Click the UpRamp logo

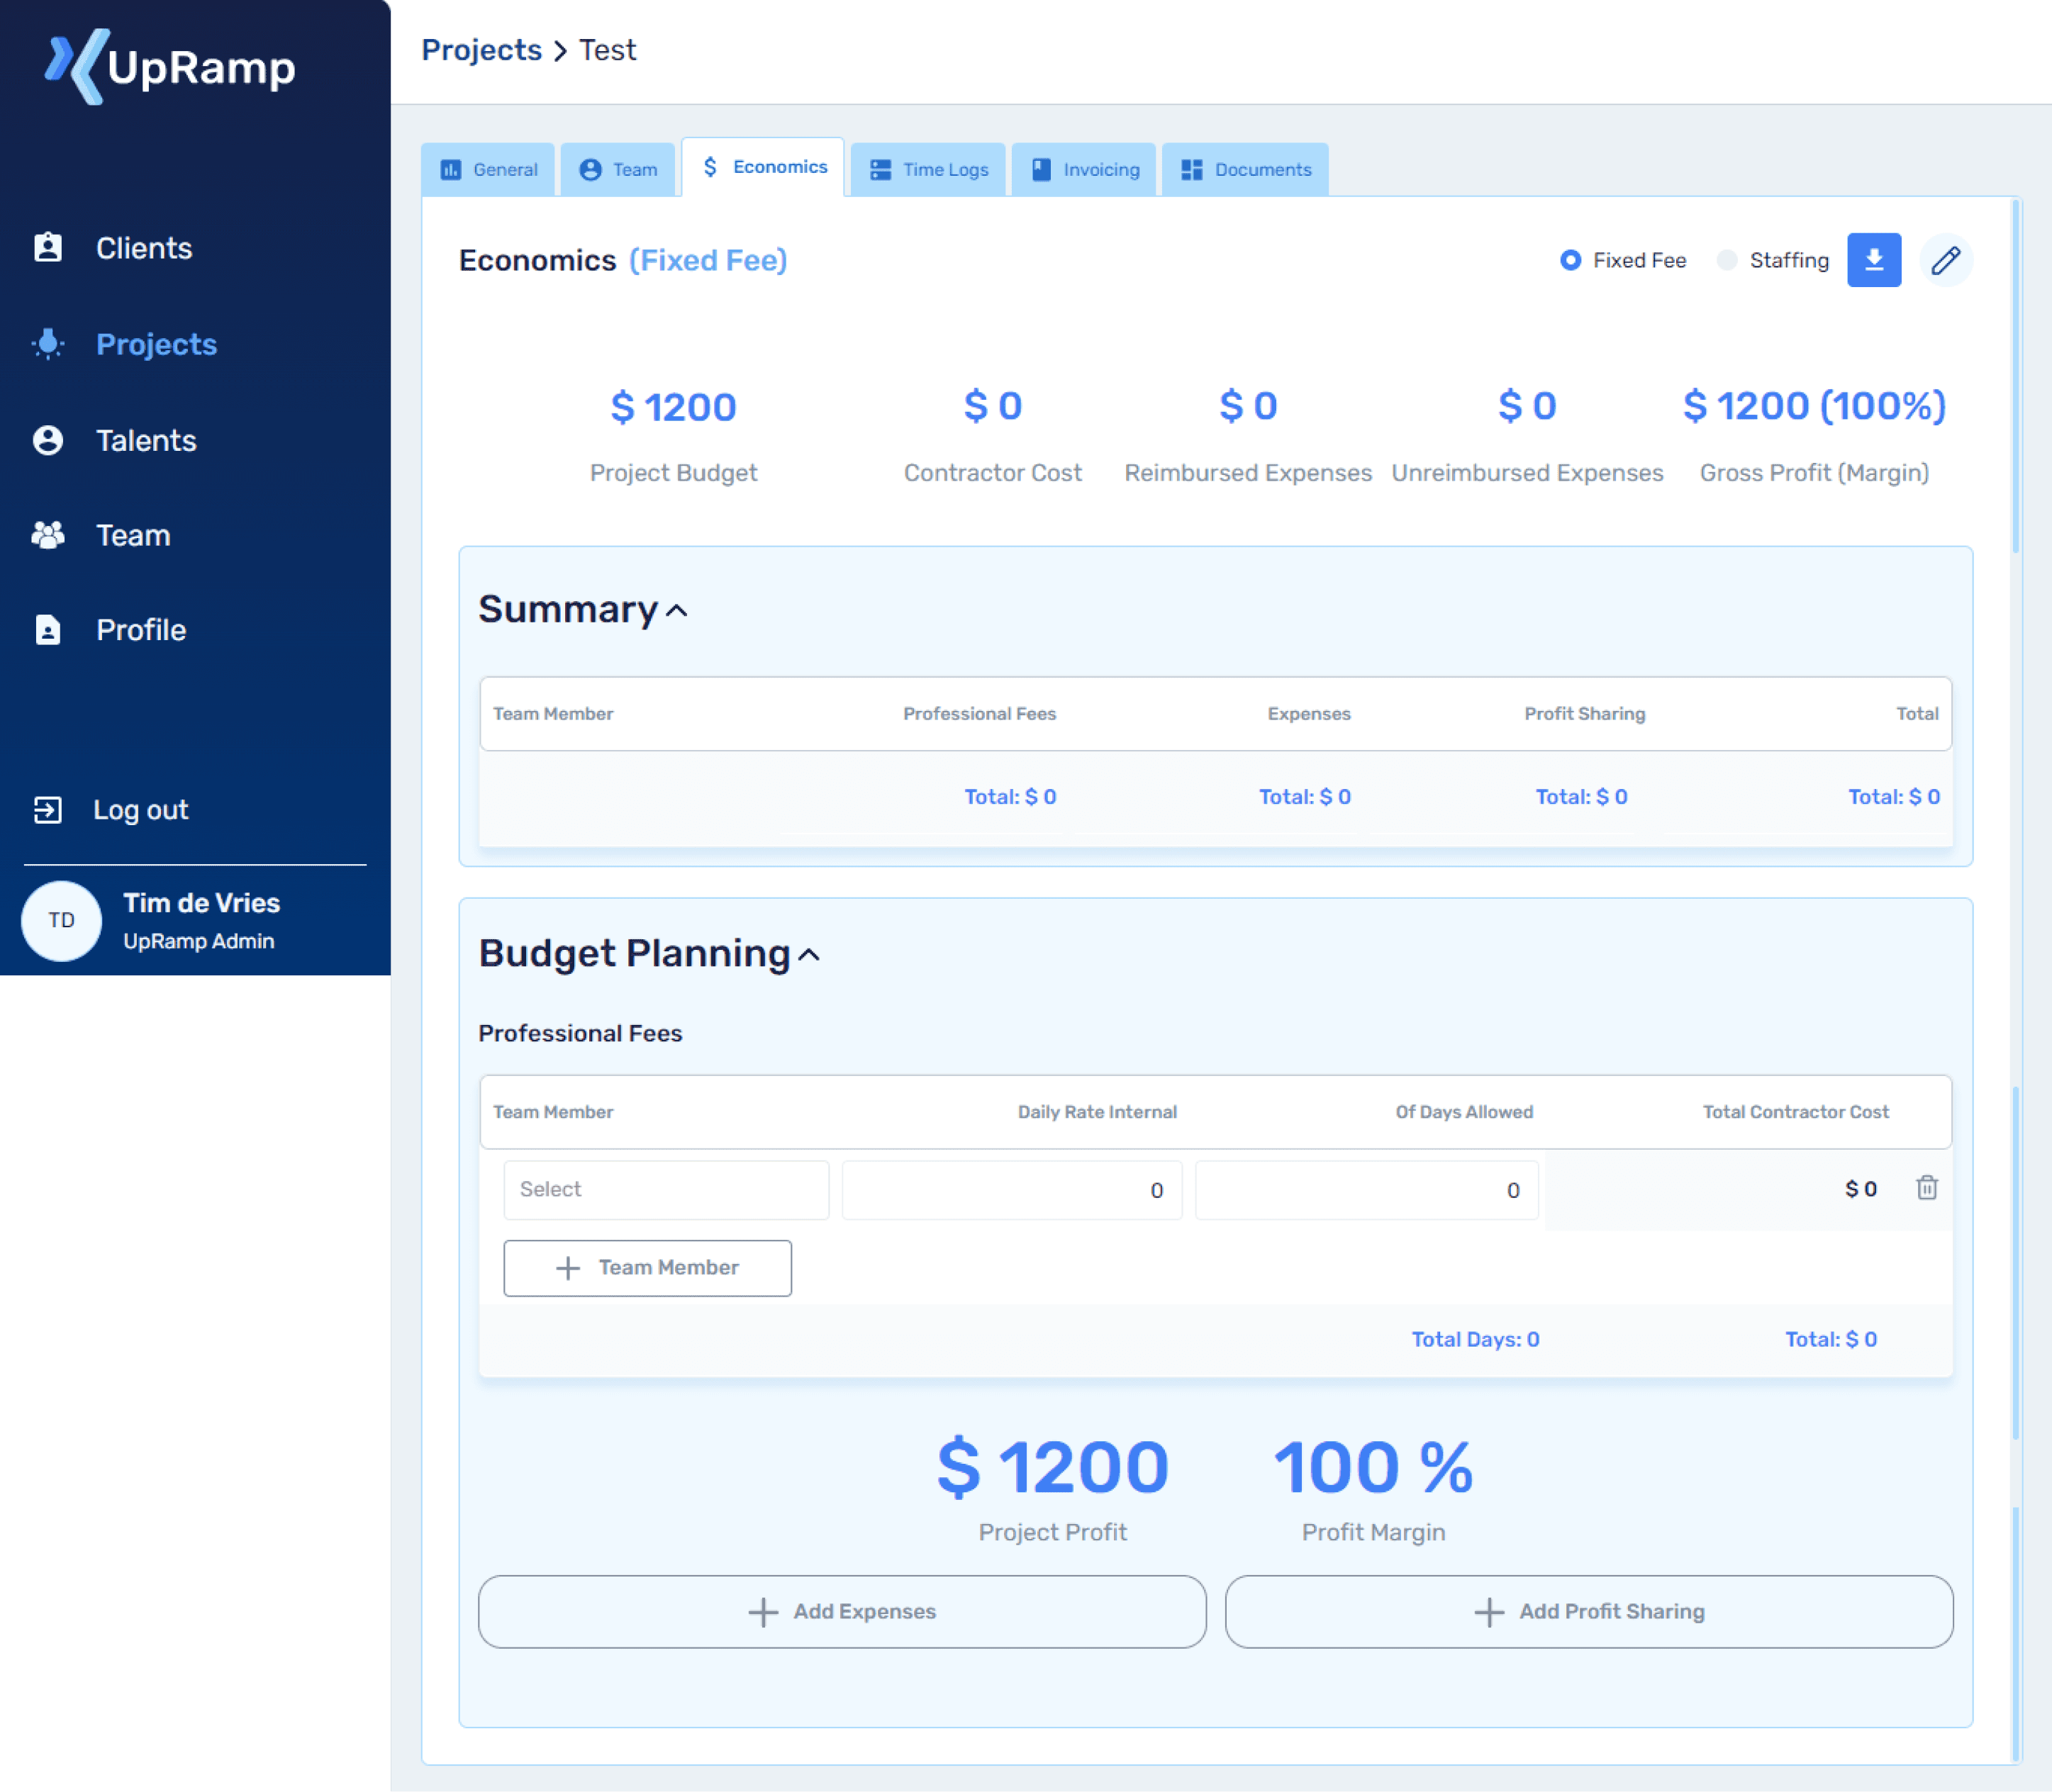(170, 66)
